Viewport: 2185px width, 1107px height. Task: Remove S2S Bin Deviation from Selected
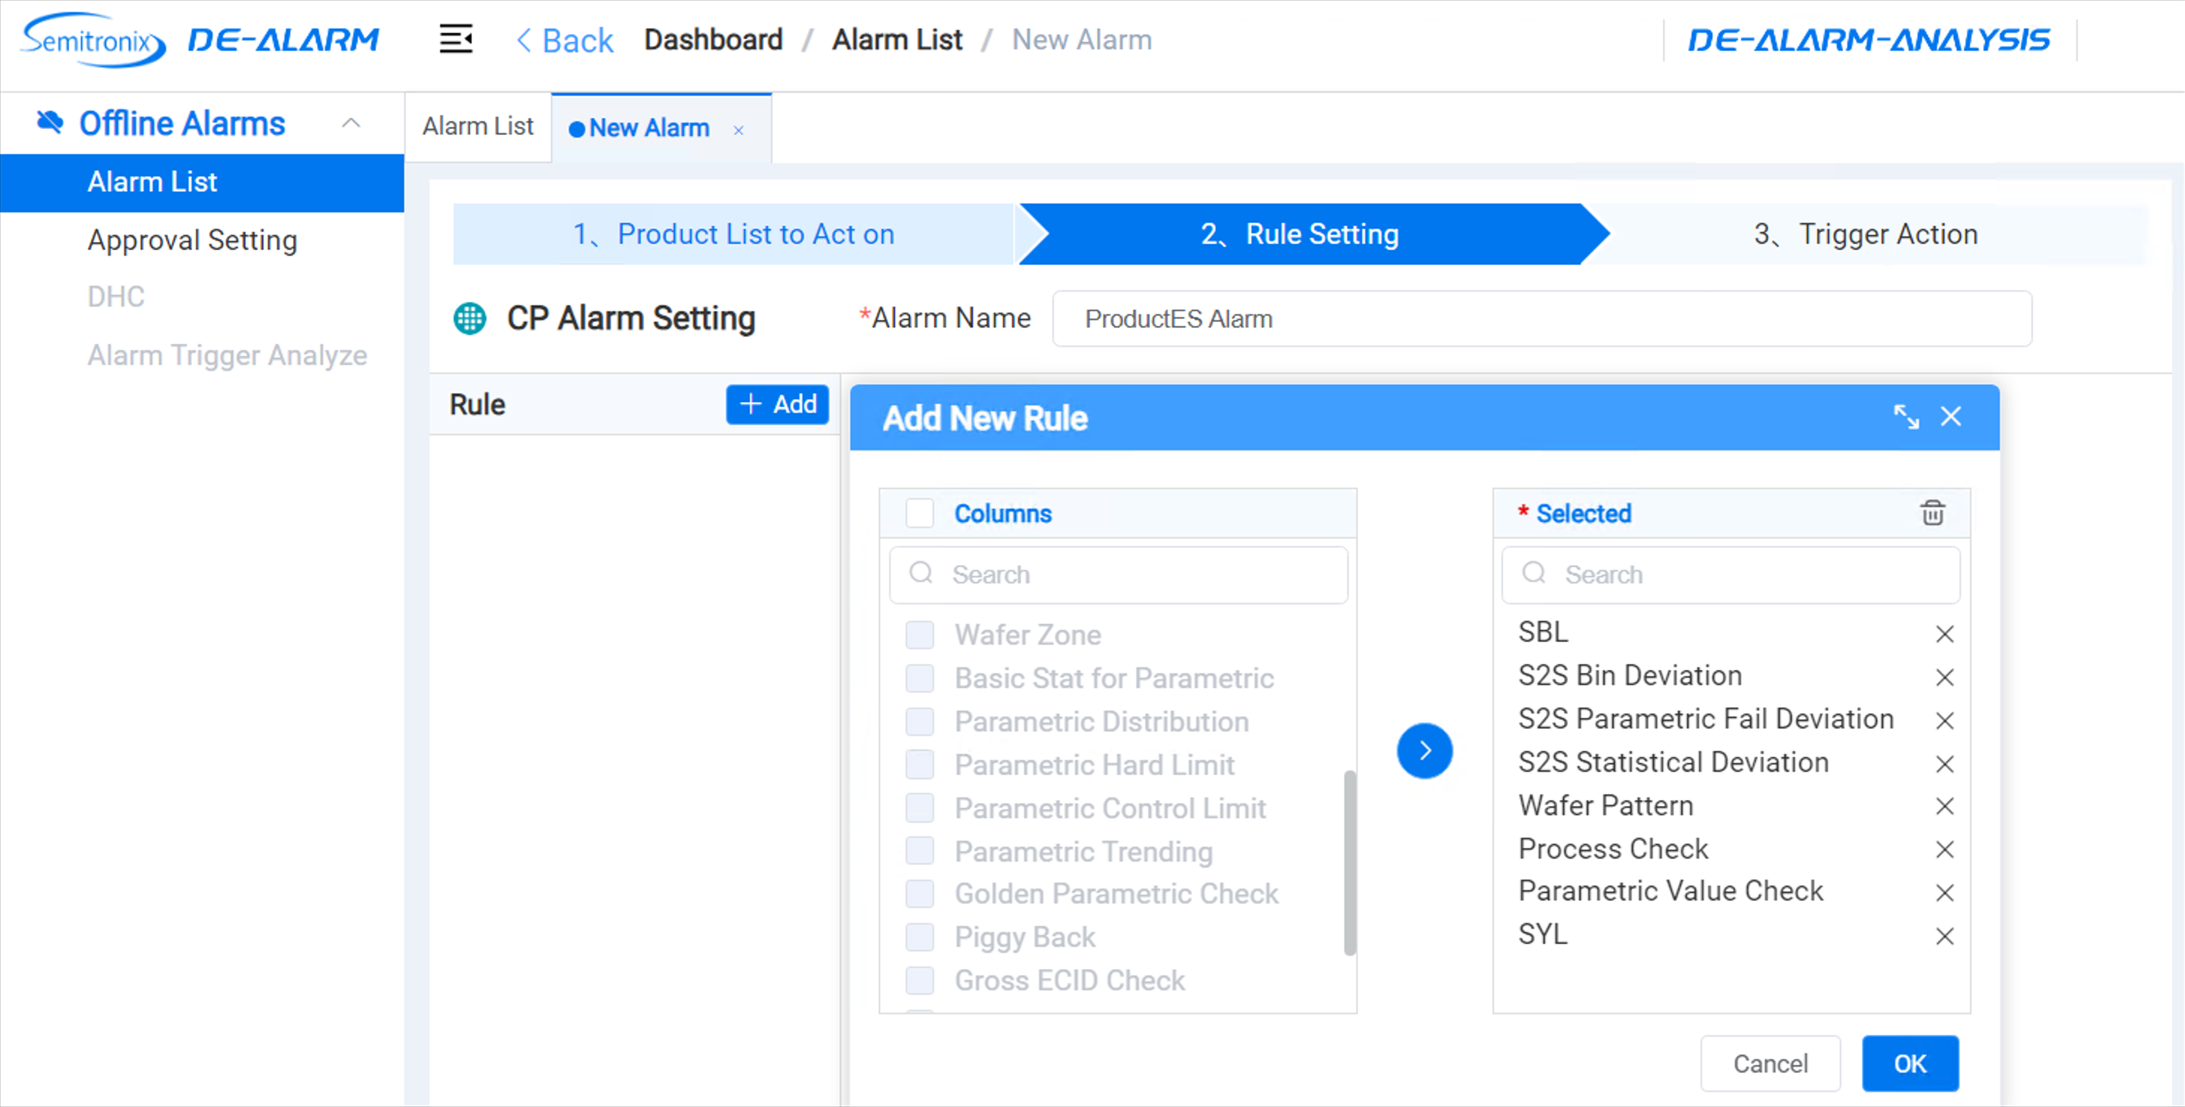coord(1944,677)
